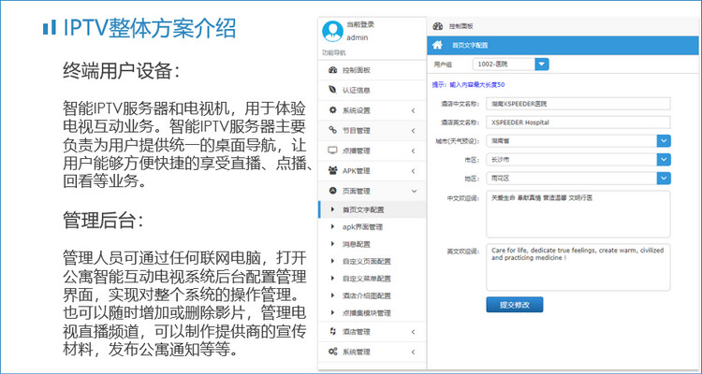Select 首页文字配置 in sidebar submenu
702x374 pixels.
coord(363,209)
